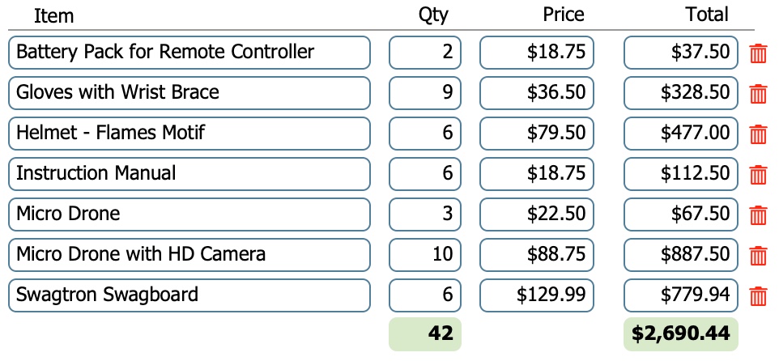Screen dimensions: 779x361
Task: Click the total quantity 42 box
Action: click(425, 334)
